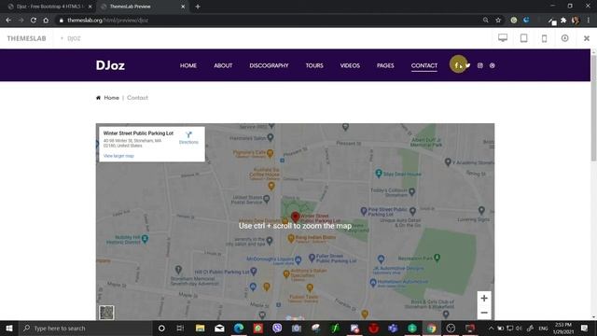Open Viber from the taskbar
The height and width of the screenshot is (336, 597).
[x=277, y=328]
